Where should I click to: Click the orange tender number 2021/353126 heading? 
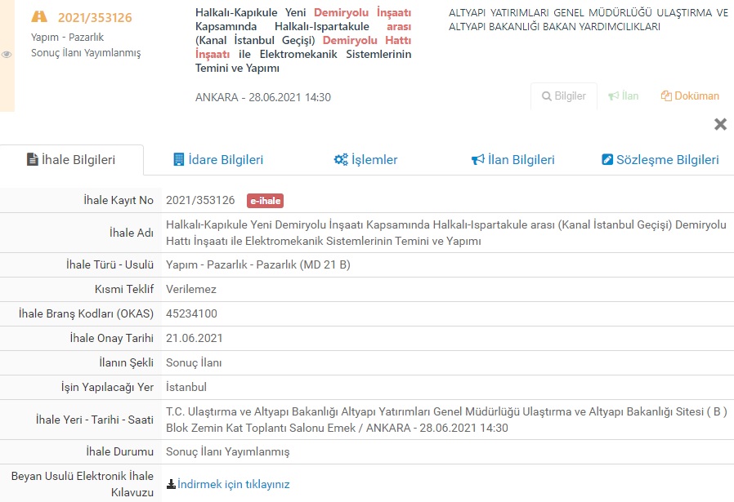coord(95,18)
